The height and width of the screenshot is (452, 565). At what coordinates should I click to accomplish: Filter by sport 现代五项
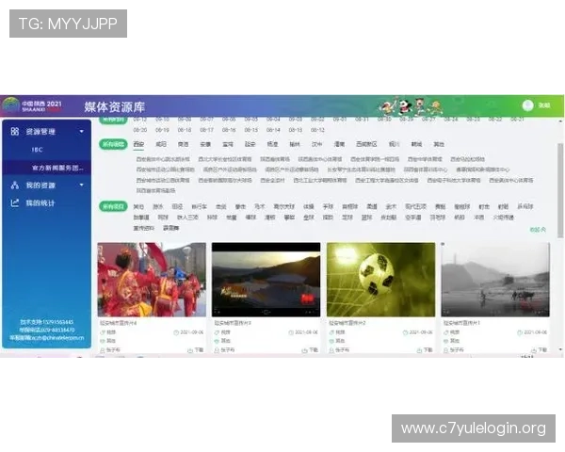coord(415,206)
